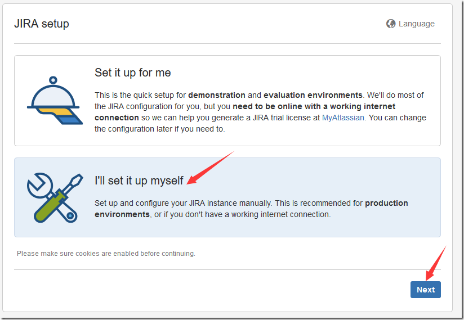Click the serving cloche icon
Viewport: 464px width, 320px height.
[x=55, y=101]
